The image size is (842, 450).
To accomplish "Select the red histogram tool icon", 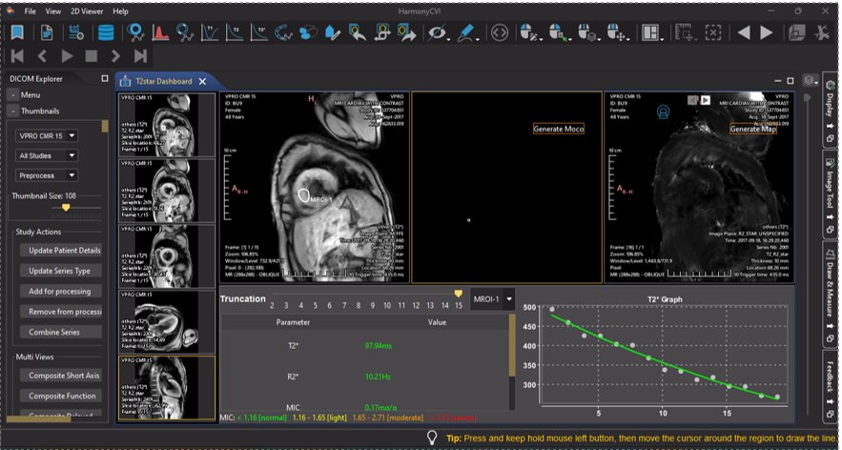I will (x=161, y=33).
